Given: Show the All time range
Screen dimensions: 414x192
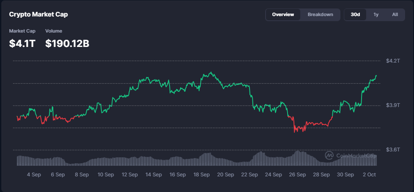Looking at the screenshot, I should pos(395,14).
